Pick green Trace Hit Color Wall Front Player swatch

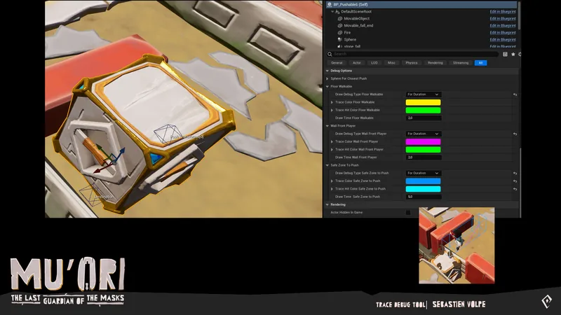(424, 149)
